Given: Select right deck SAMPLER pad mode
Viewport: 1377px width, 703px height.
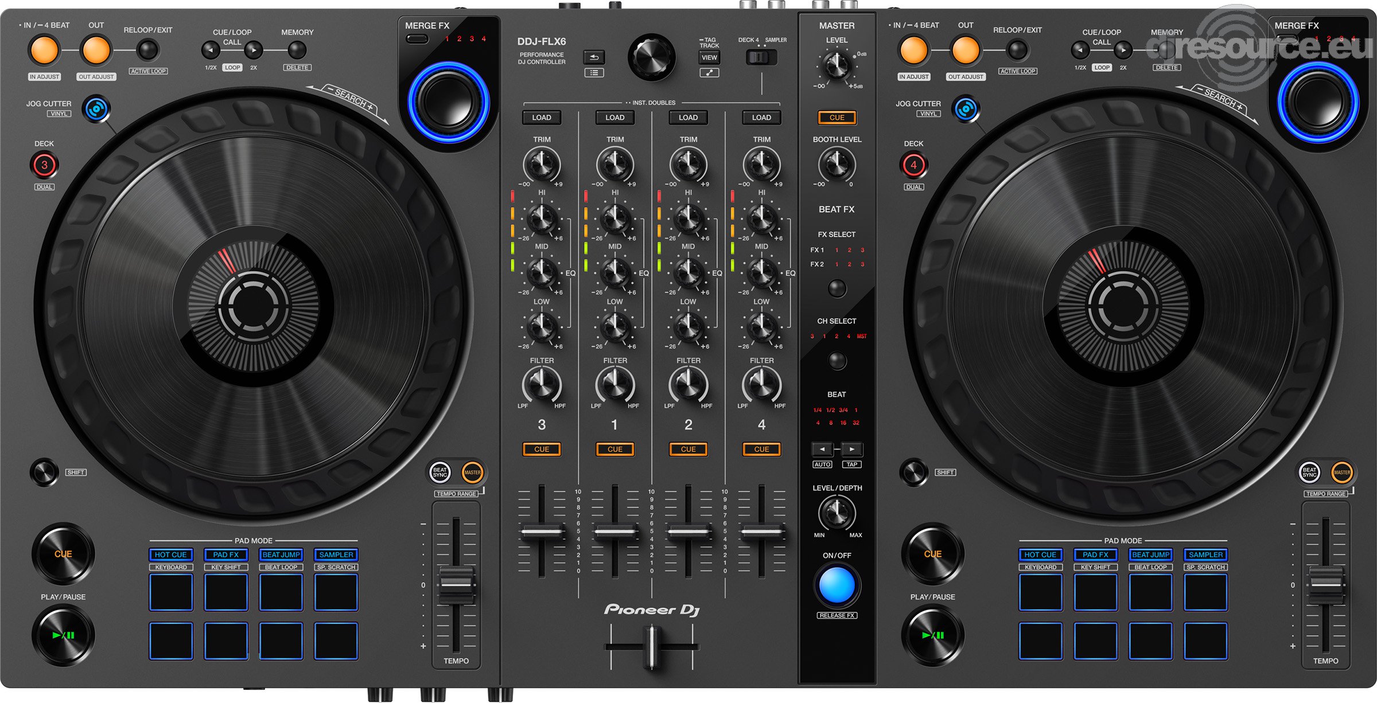Looking at the screenshot, I should (x=1206, y=554).
